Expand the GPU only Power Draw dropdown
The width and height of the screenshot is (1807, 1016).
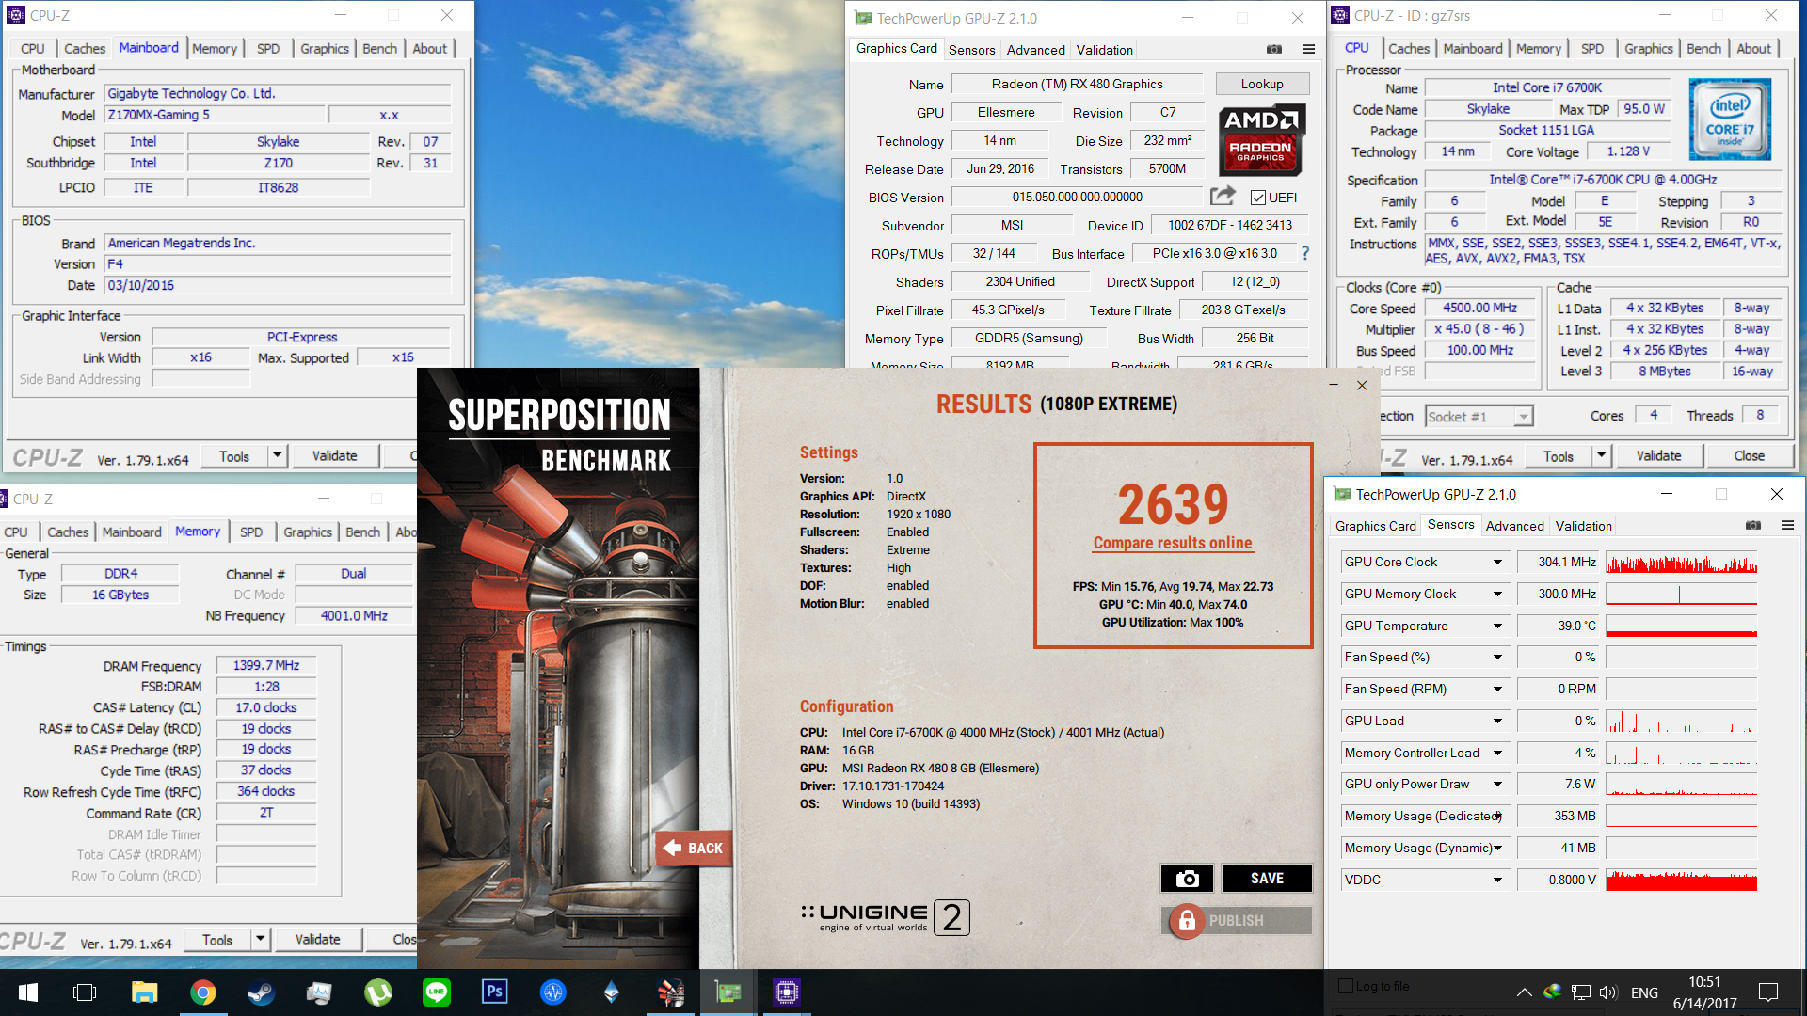[1497, 784]
